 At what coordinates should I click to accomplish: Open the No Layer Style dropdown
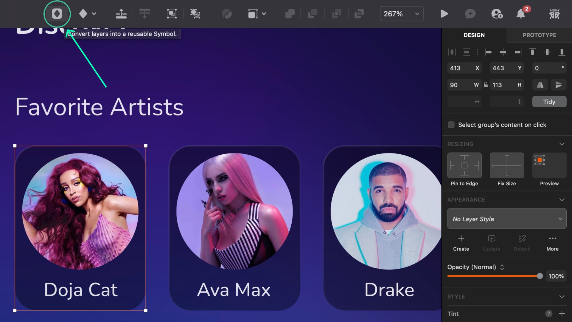click(x=506, y=219)
